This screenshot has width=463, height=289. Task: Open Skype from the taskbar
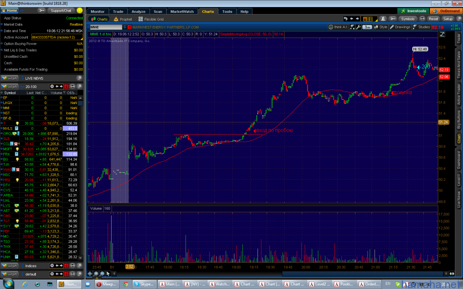point(144,284)
